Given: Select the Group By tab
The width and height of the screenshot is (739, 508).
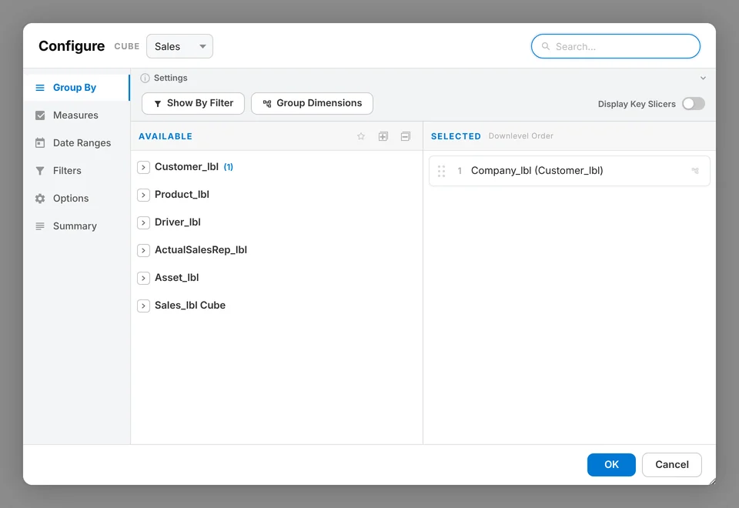Looking at the screenshot, I should [77, 88].
